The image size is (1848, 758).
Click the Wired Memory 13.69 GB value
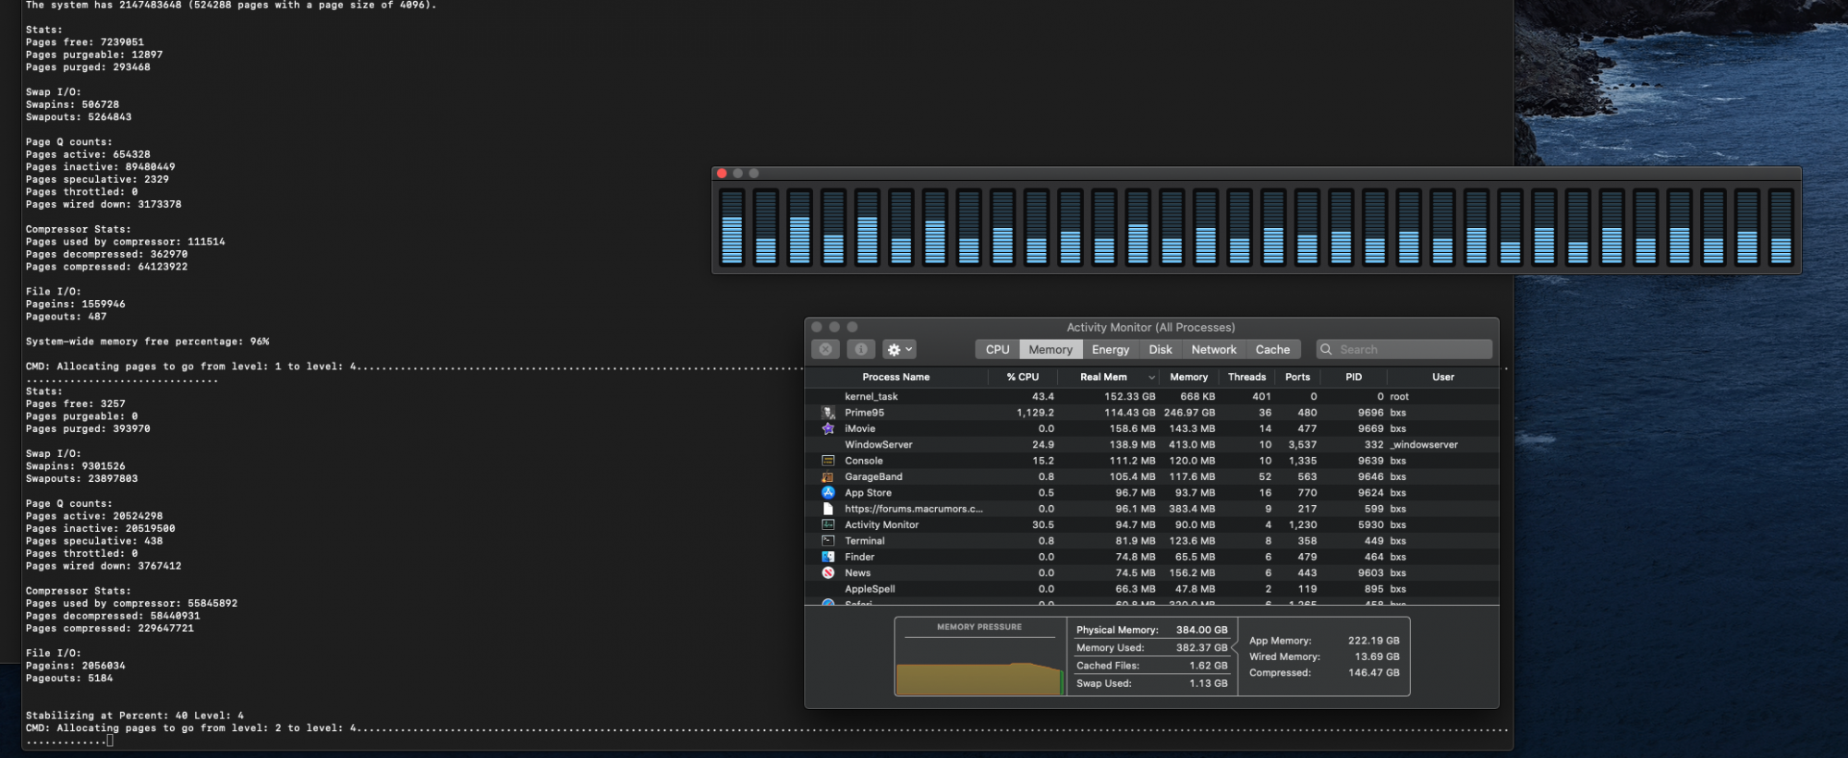click(1377, 656)
